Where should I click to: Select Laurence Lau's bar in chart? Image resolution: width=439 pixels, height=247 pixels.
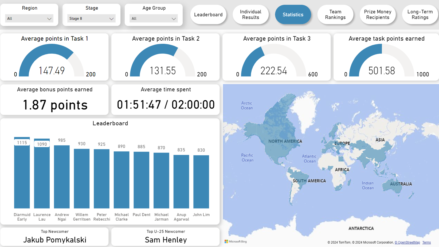point(42,173)
